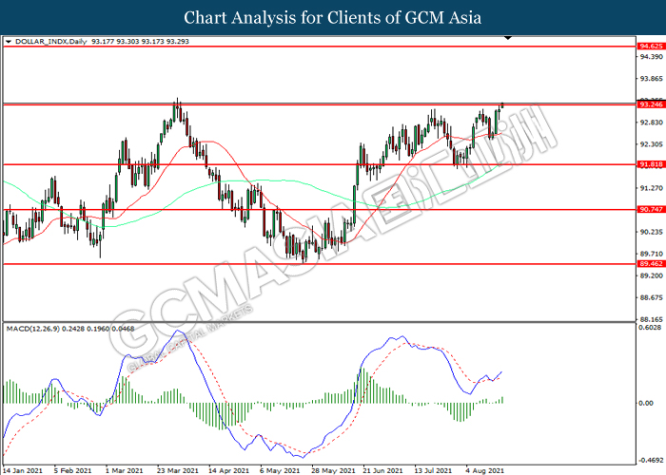Viewport: 666px width, 475px height.
Task: Click the 14 Apr 2021 date label
Action: point(228,471)
